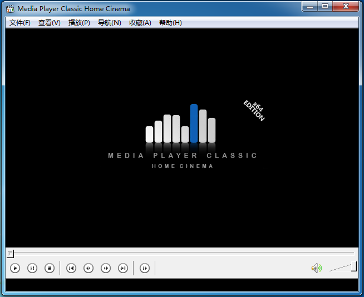Click the black status bar area
This screenshot has width=364, height=297.
tap(182, 285)
